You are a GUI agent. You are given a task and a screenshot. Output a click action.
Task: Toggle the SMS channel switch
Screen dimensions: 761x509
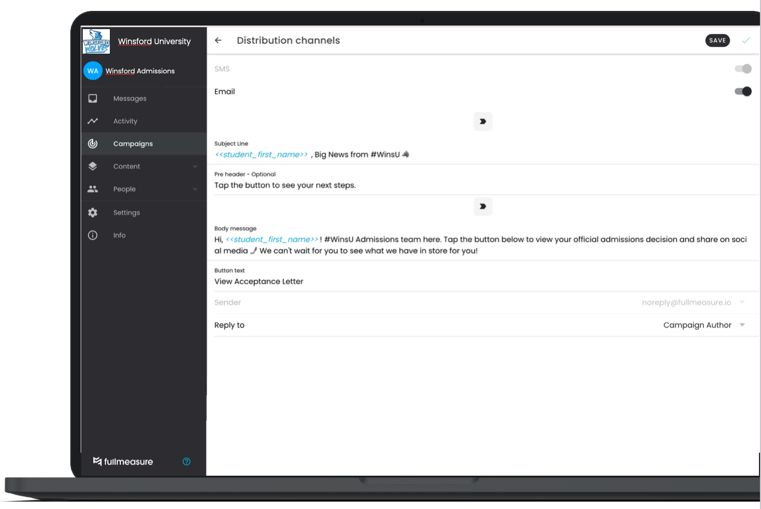pyautogui.click(x=743, y=69)
